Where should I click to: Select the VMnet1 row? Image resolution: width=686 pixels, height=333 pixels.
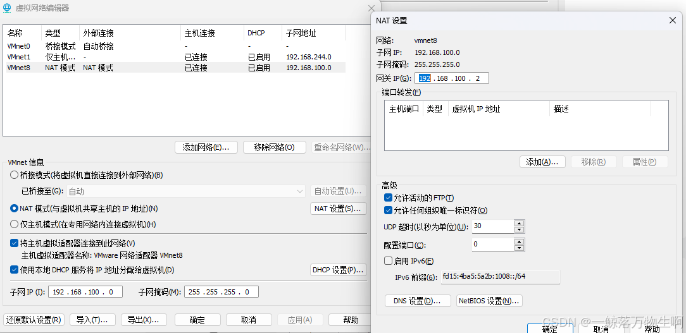(174, 57)
